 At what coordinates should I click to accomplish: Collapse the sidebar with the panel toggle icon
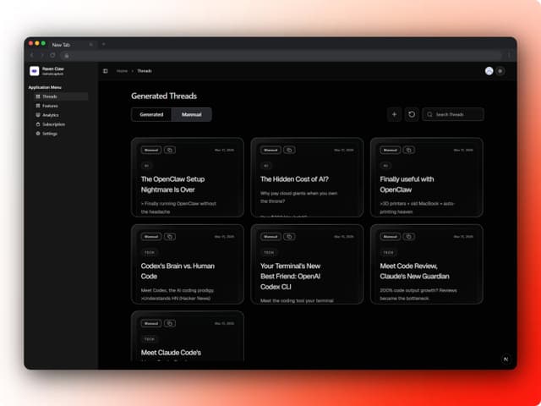pos(105,71)
